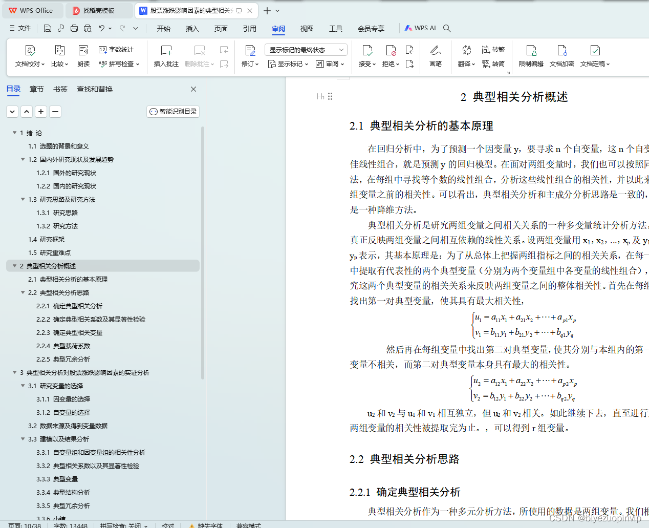The width and height of the screenshot is (649, 528).
Task: Switch to the 书签 navigation tab
Action: click(x=60, y=89)
